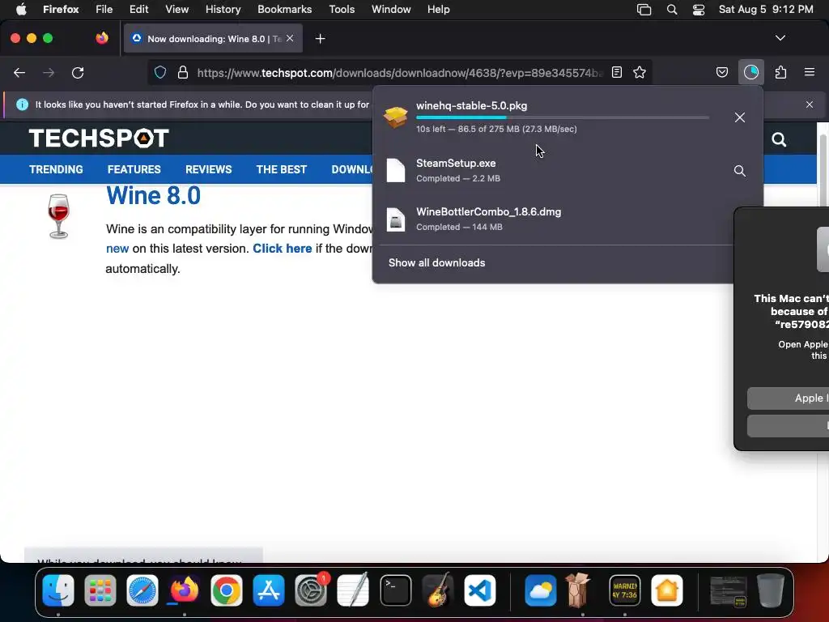The height and width of the screenshot is (622, 829).
Task: Show site security padlock info
Action: click(x=183, y=72)
